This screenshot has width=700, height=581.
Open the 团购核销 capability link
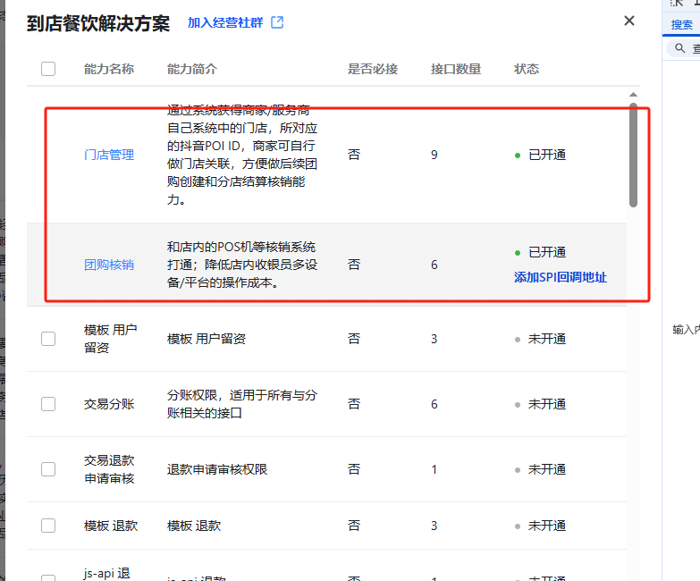109,265
